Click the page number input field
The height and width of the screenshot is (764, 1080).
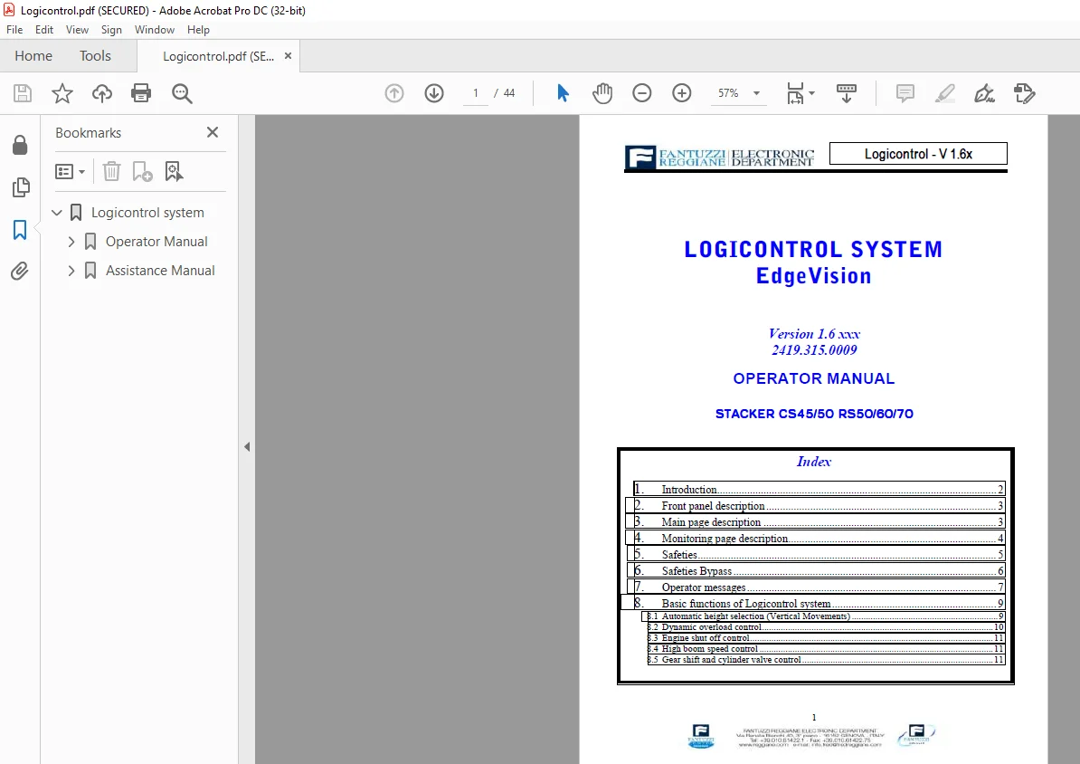click(475, 93)
